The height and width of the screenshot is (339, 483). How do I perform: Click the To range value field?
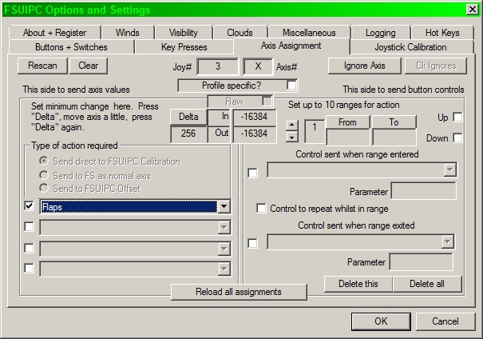click(394, 138)
